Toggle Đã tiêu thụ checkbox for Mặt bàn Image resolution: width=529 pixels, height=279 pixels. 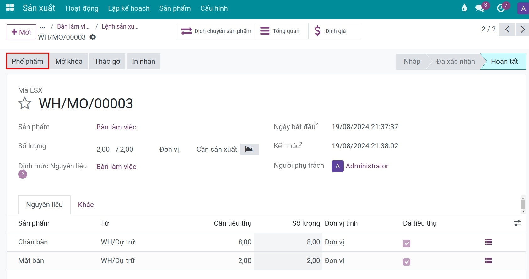coord(407,262)
